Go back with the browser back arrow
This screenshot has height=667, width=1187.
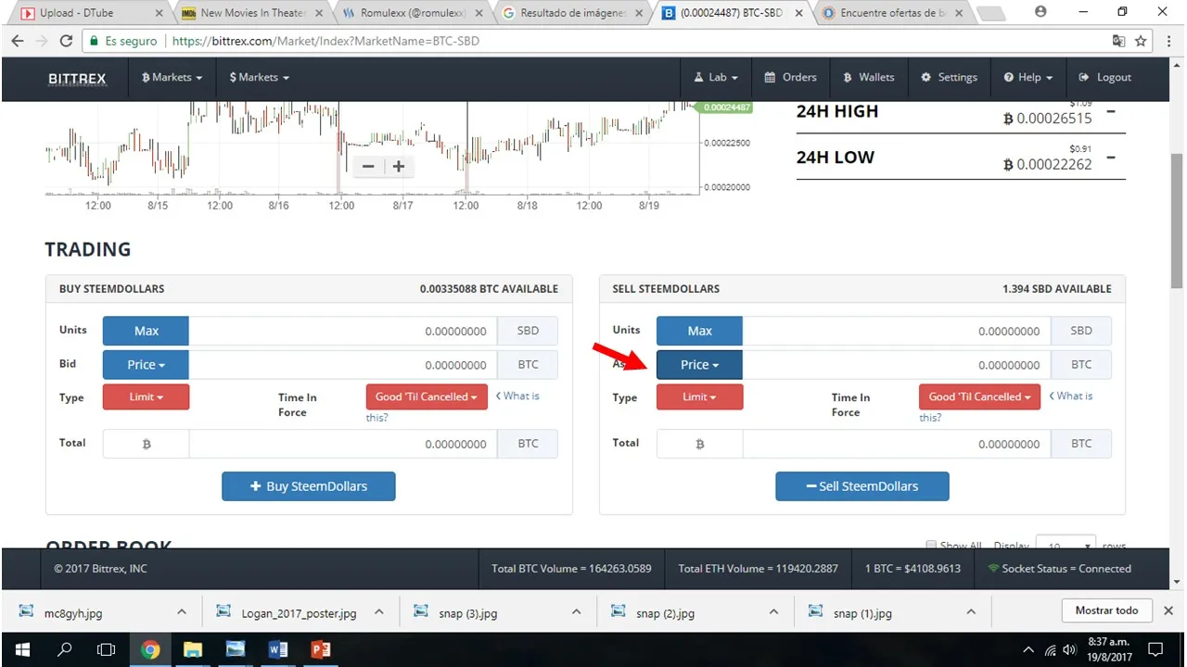tap(18, 41)
